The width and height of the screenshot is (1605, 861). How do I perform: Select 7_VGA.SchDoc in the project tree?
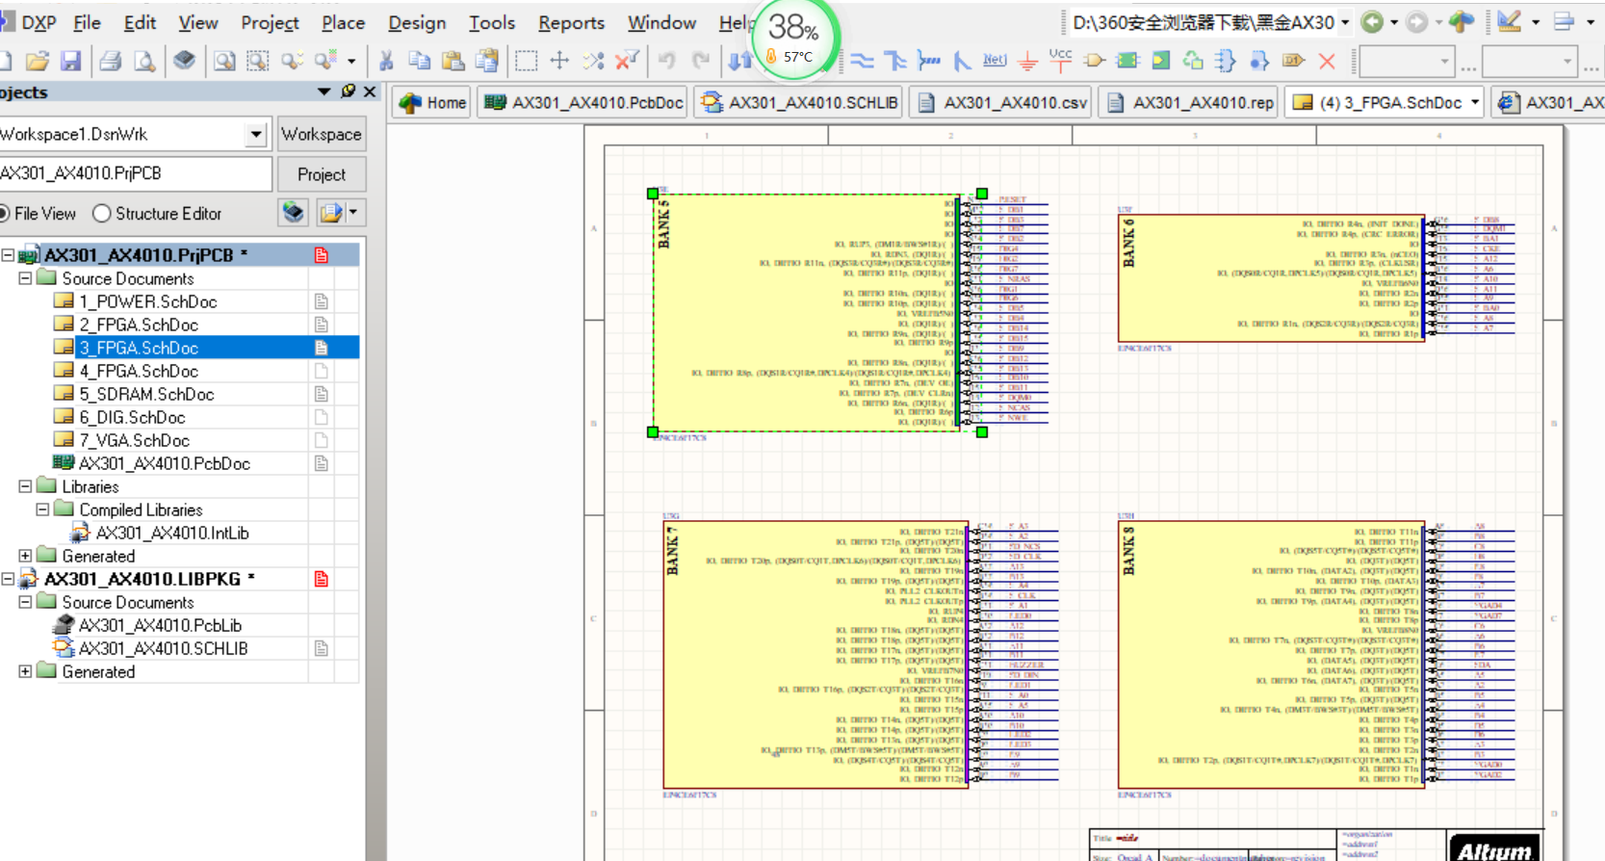[134, 440]
